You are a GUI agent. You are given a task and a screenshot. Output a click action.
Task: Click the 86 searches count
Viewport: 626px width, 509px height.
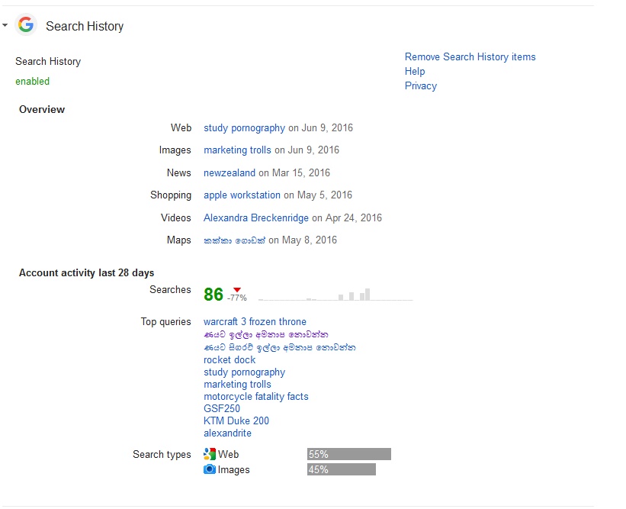coord(213,295)
